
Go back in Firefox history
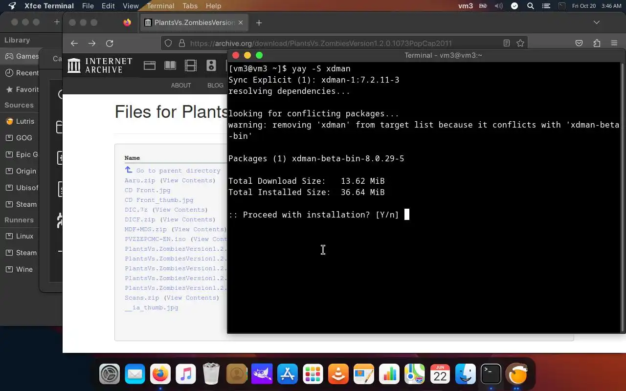pyautogui.click(x=74, y=43)
